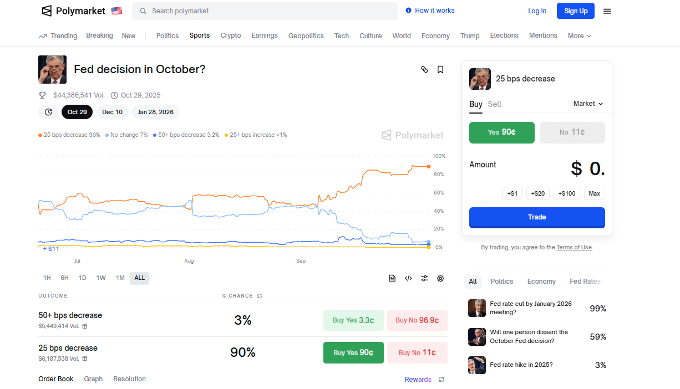Open the document icon below chart
This screenshot has height=389, width=680.
pyautogui.click(x=392, y=278)
